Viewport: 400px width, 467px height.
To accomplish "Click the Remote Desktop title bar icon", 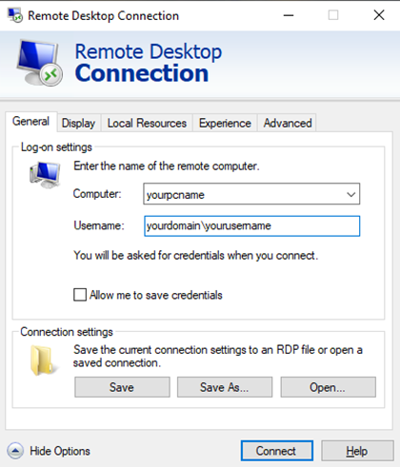I will 14,15.
